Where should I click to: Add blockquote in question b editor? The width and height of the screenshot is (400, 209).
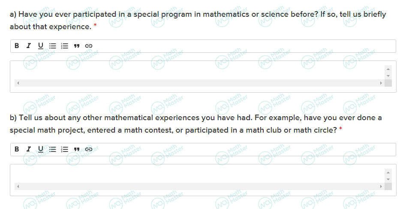[x=77, y=149]
